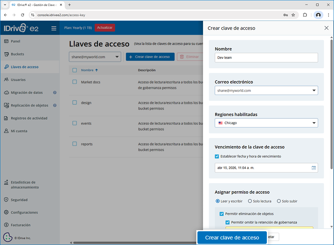334x245 pixels.
Task: Toggle the hamburger menu icon
Action: [54, 28]
